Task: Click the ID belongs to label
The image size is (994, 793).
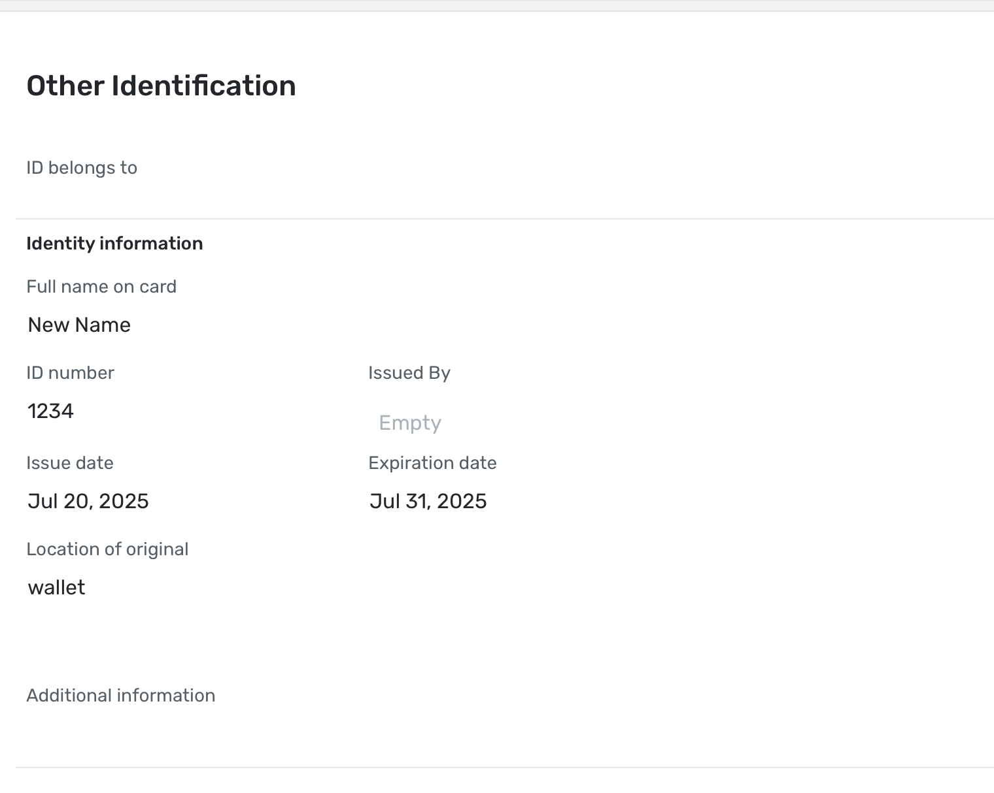Action: [82, 168]
